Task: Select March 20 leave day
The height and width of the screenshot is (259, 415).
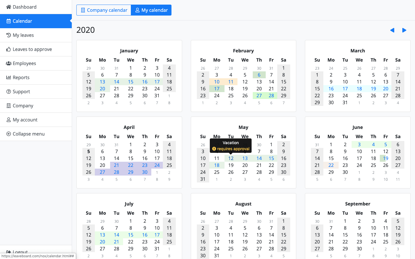Action: click(386, 89)
